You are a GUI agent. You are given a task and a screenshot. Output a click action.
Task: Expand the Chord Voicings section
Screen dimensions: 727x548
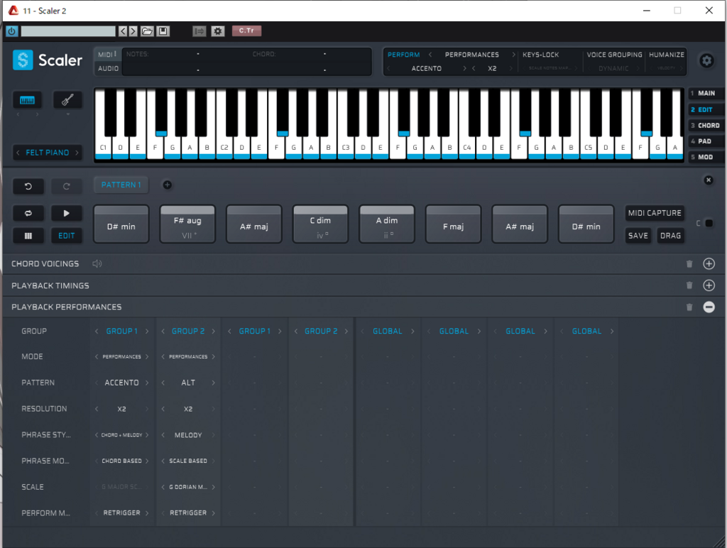[709, 264]
